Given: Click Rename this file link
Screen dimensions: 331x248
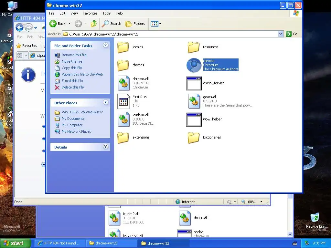Looking at the screenshot, I should [74, 55].
